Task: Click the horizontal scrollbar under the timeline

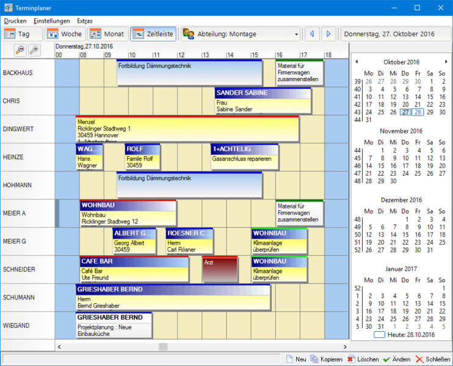Action: 201,346
